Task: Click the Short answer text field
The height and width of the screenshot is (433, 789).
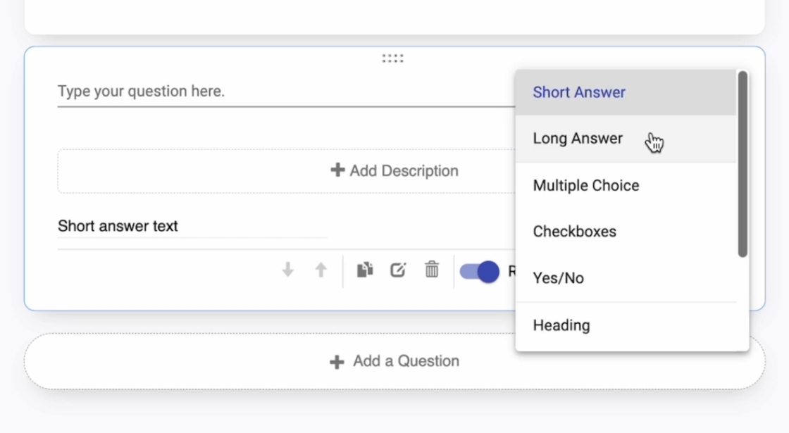Action: pyautogui.click(x=192, y=226)
